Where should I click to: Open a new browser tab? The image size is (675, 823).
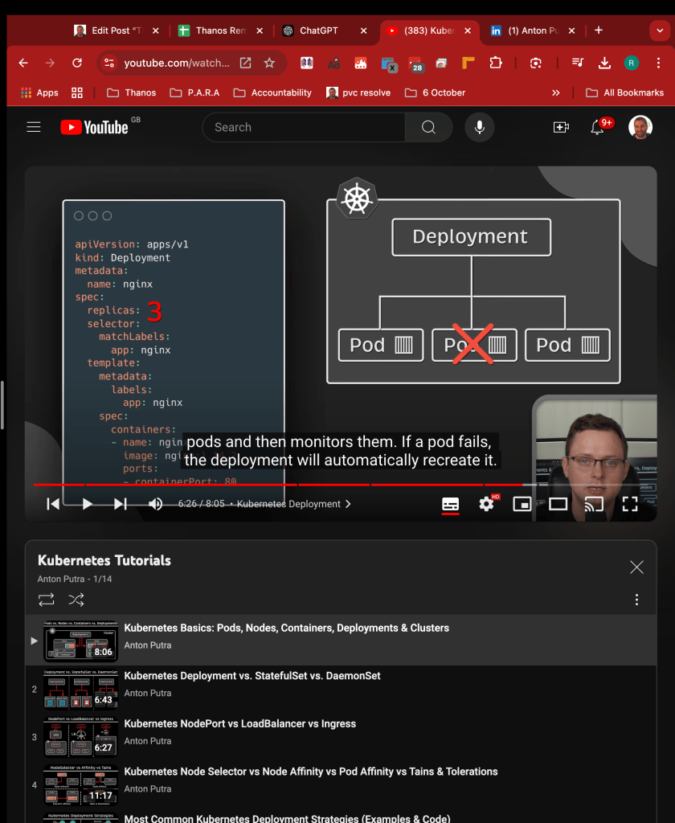point(599,31)
